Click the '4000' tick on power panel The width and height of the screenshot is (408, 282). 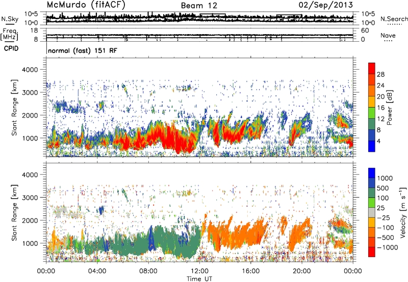click(x=30, y=70)
